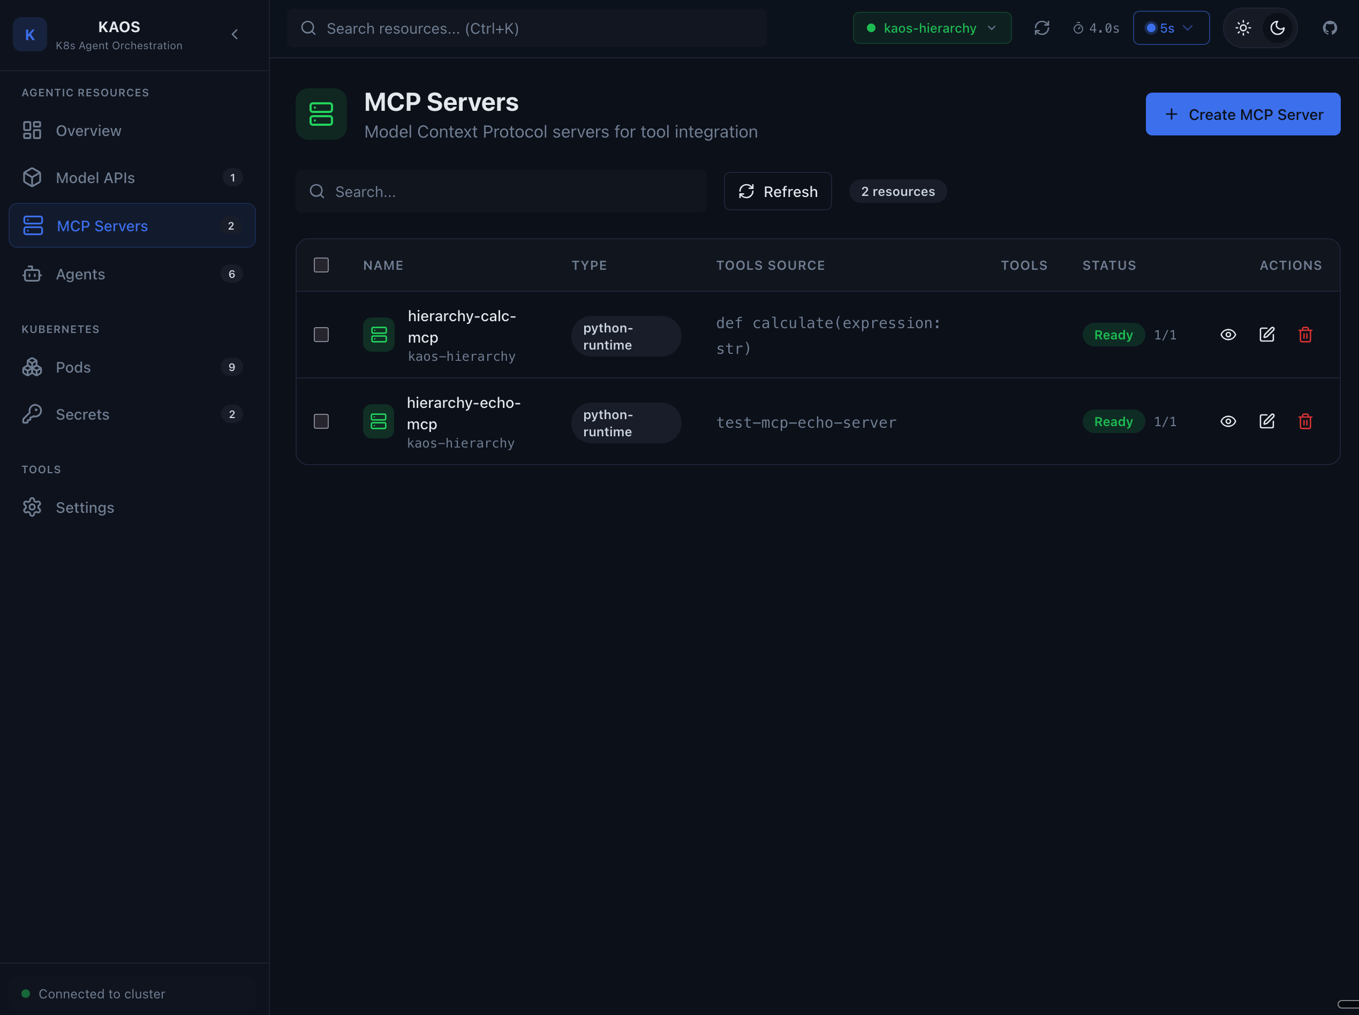Check the select-all checkbox in table header
Screen dimensions: 1359x1015
click(x=321, y=265)
